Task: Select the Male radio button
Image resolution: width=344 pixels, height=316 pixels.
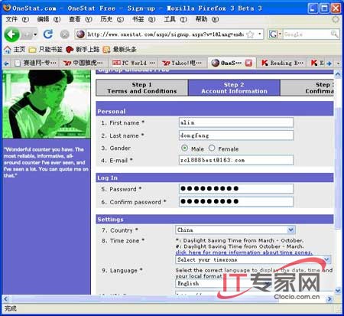Action: [184, 148]
